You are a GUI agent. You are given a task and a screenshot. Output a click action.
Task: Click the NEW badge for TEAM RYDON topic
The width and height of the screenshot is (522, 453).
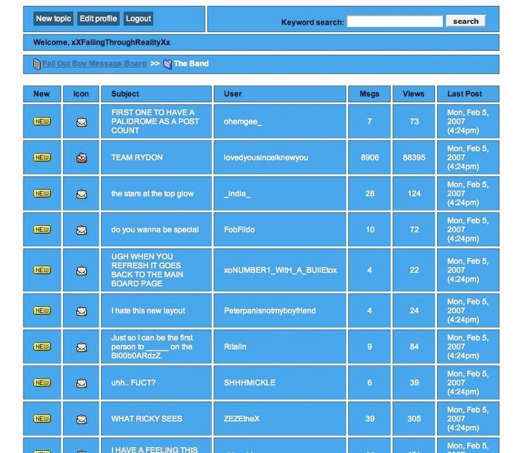click(x=42, y=157)
